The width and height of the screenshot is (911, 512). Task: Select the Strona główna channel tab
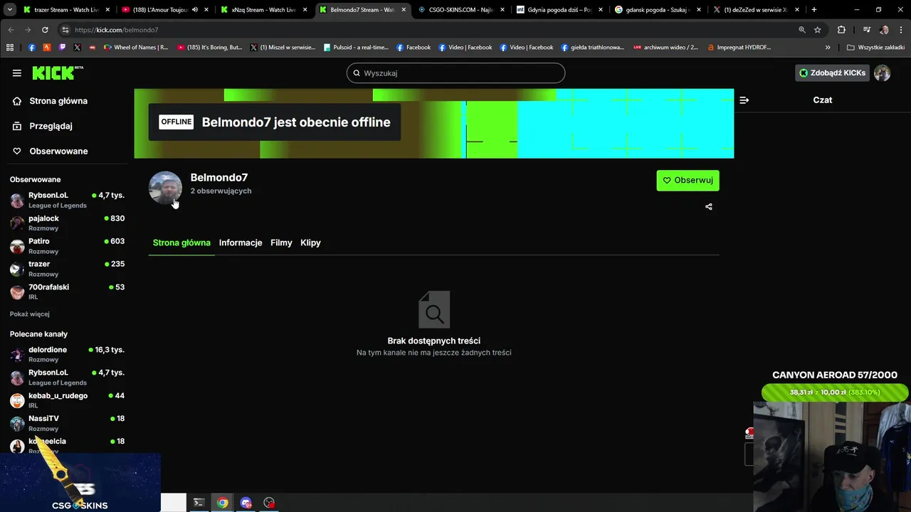[x=181, y=242]
